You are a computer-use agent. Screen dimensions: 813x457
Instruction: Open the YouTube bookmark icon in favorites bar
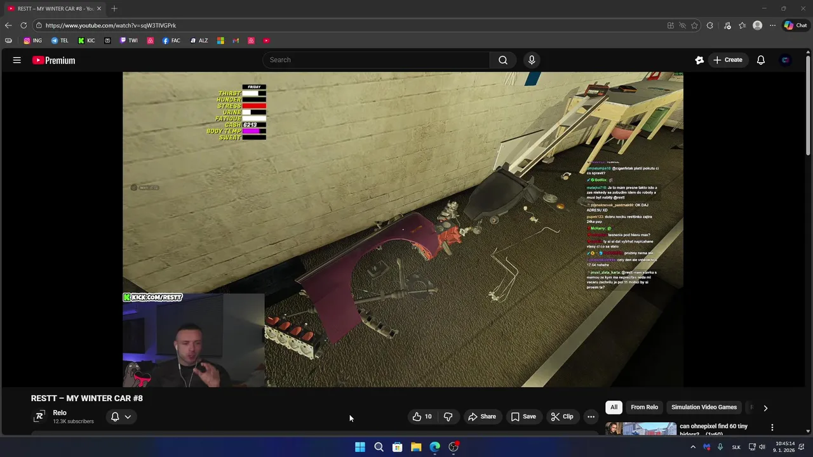[266, 41]
